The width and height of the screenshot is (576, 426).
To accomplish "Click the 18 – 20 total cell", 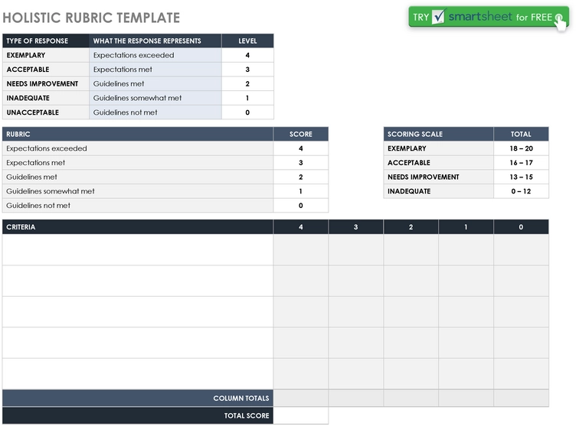I will coord(522,148).
